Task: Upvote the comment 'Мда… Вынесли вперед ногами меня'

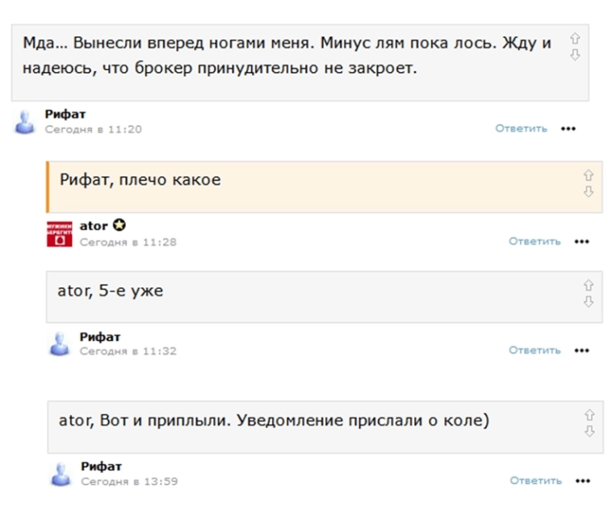Action: coord(575,38)
